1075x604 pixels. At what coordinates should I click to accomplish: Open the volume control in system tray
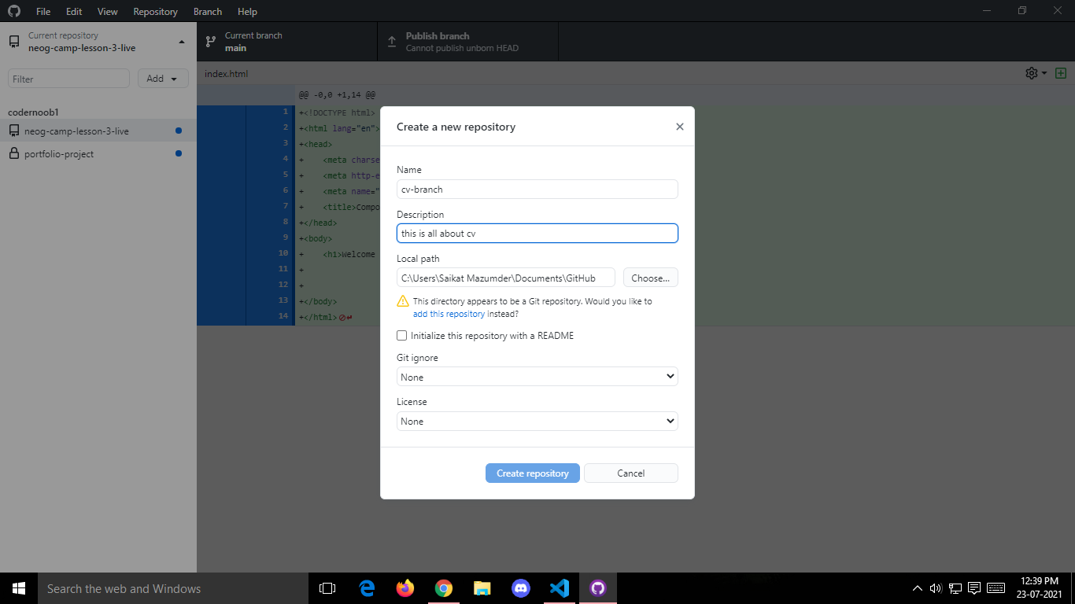(x=936, y=588)
